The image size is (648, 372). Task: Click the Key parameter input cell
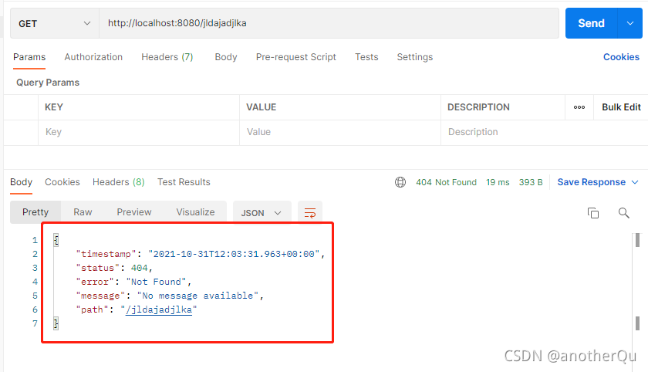(x=139, y=132)
